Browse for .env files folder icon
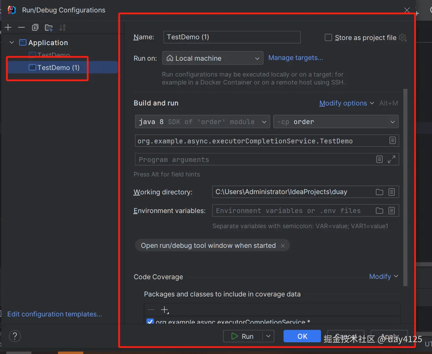The height and width of the screenshot is (354, 432). [x=380, y=211]
